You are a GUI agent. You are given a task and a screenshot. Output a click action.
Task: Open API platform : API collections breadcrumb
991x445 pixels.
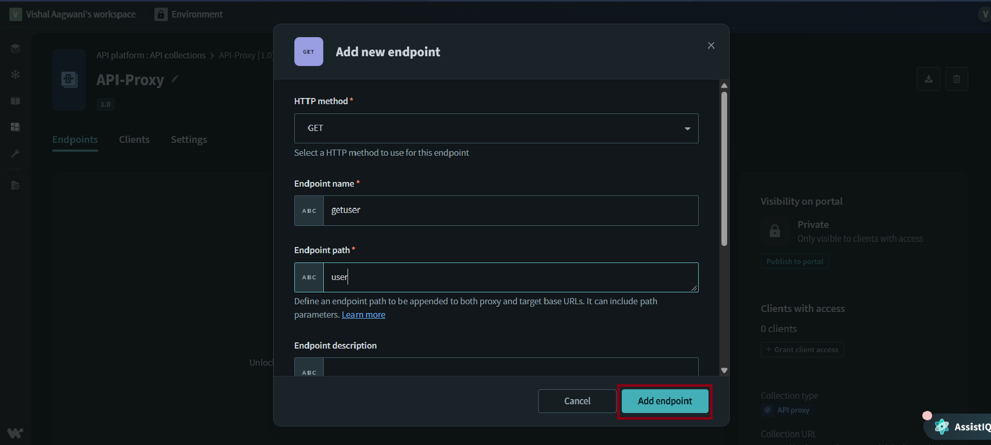151,55
